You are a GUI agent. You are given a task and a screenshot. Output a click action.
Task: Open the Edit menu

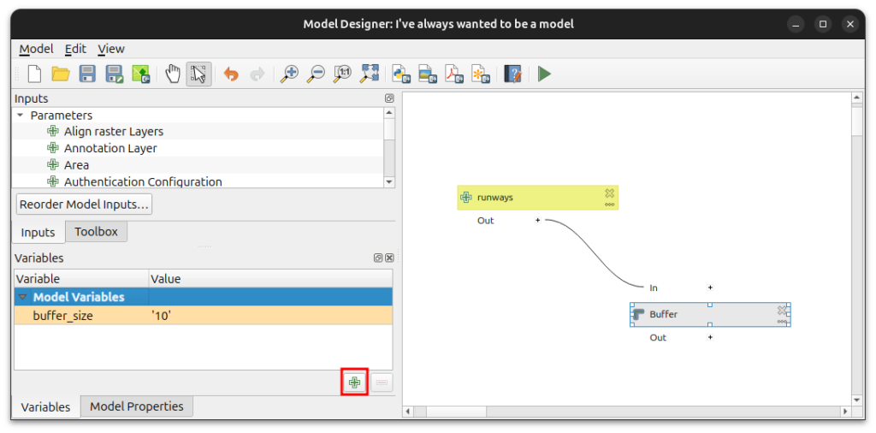click(75, 49)
